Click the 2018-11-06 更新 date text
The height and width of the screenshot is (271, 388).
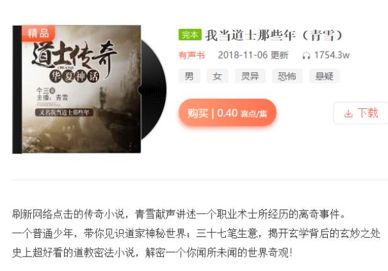pos(253,55)
